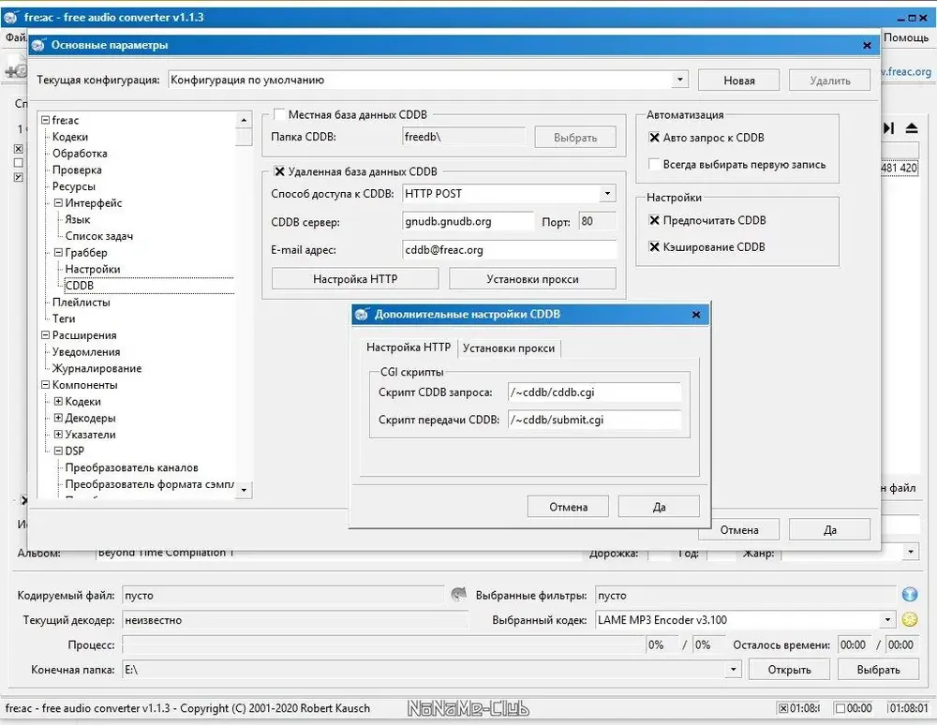Open encoder settings via yellow gear icon
The image size is (937, 725).
(x=910, y=619)
